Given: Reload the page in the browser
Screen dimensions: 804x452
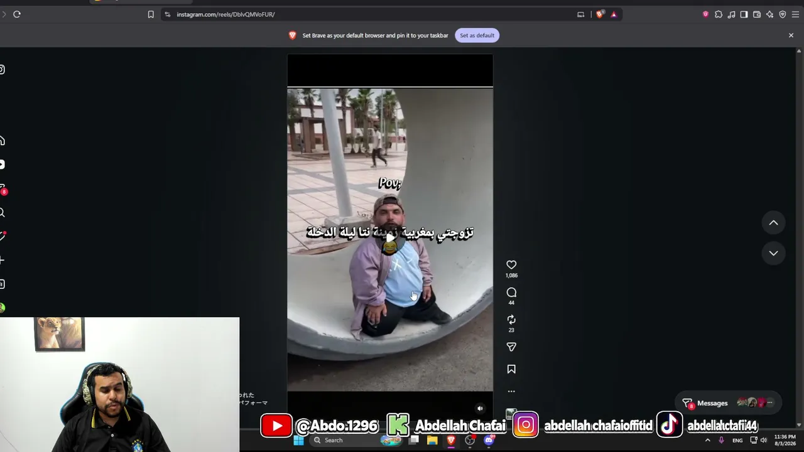Looking at the screenshot, I should point(17,14).
